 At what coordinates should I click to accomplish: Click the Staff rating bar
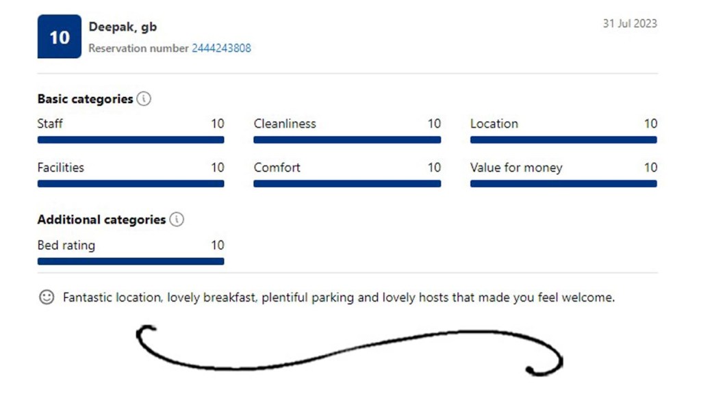click(x=131, y=140)
